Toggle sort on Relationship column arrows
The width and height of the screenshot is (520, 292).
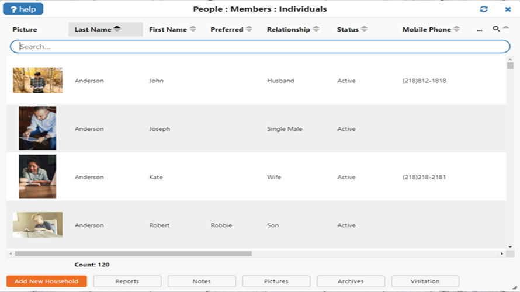(316, 29)
